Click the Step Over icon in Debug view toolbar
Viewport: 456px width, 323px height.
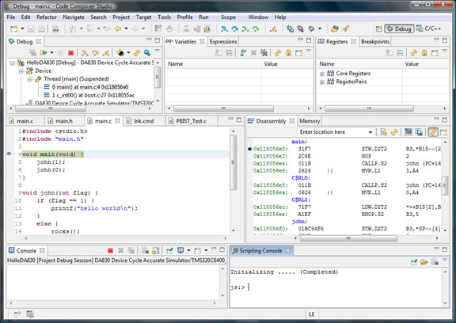click(x=95, y=52)
